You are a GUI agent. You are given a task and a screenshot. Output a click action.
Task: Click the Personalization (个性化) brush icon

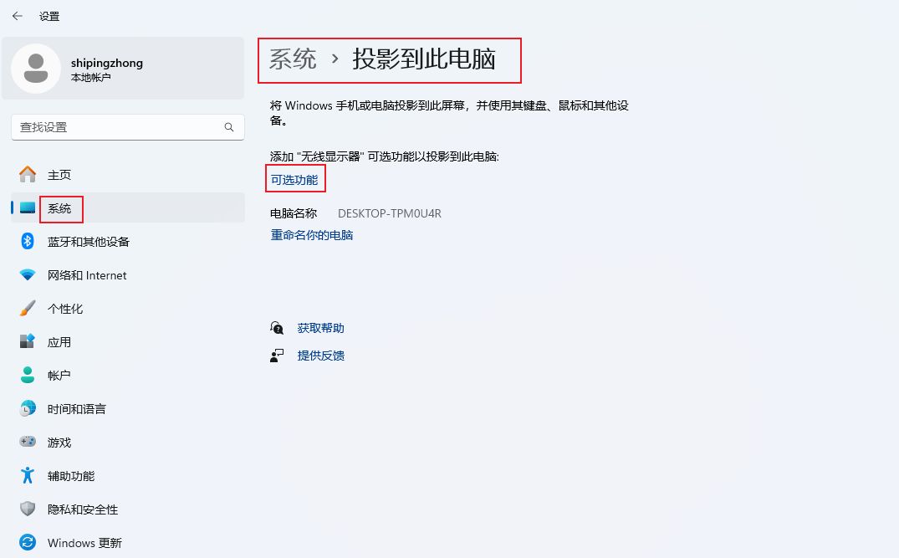tap(28, 309)
